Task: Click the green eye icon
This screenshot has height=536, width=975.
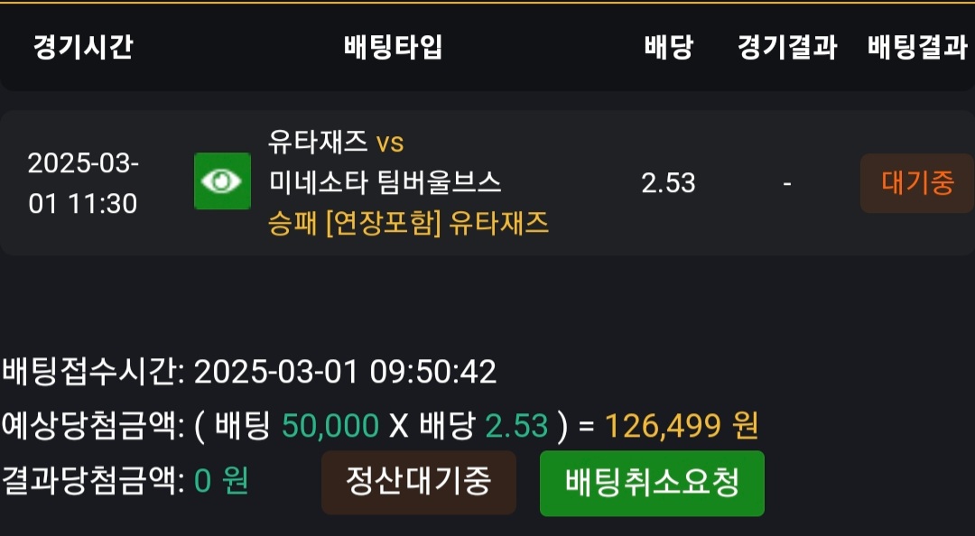Action: (x=222, y=181)
